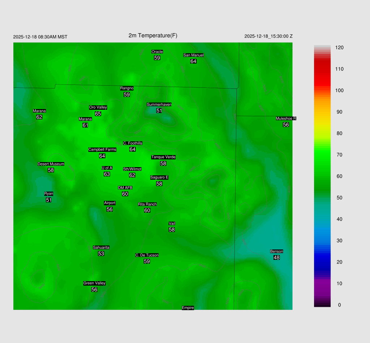The height and width of the screenshot is (343, 370).
Task: Click the purple section of the colorbar
Action: coord(322,285)
